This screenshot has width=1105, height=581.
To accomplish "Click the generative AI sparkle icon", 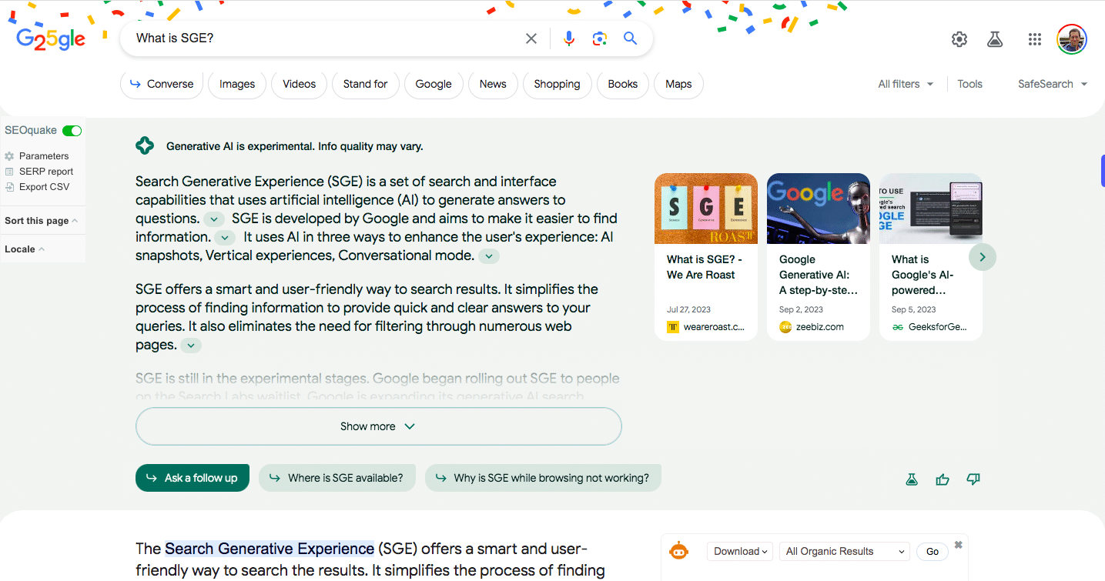I will (145, 145).
